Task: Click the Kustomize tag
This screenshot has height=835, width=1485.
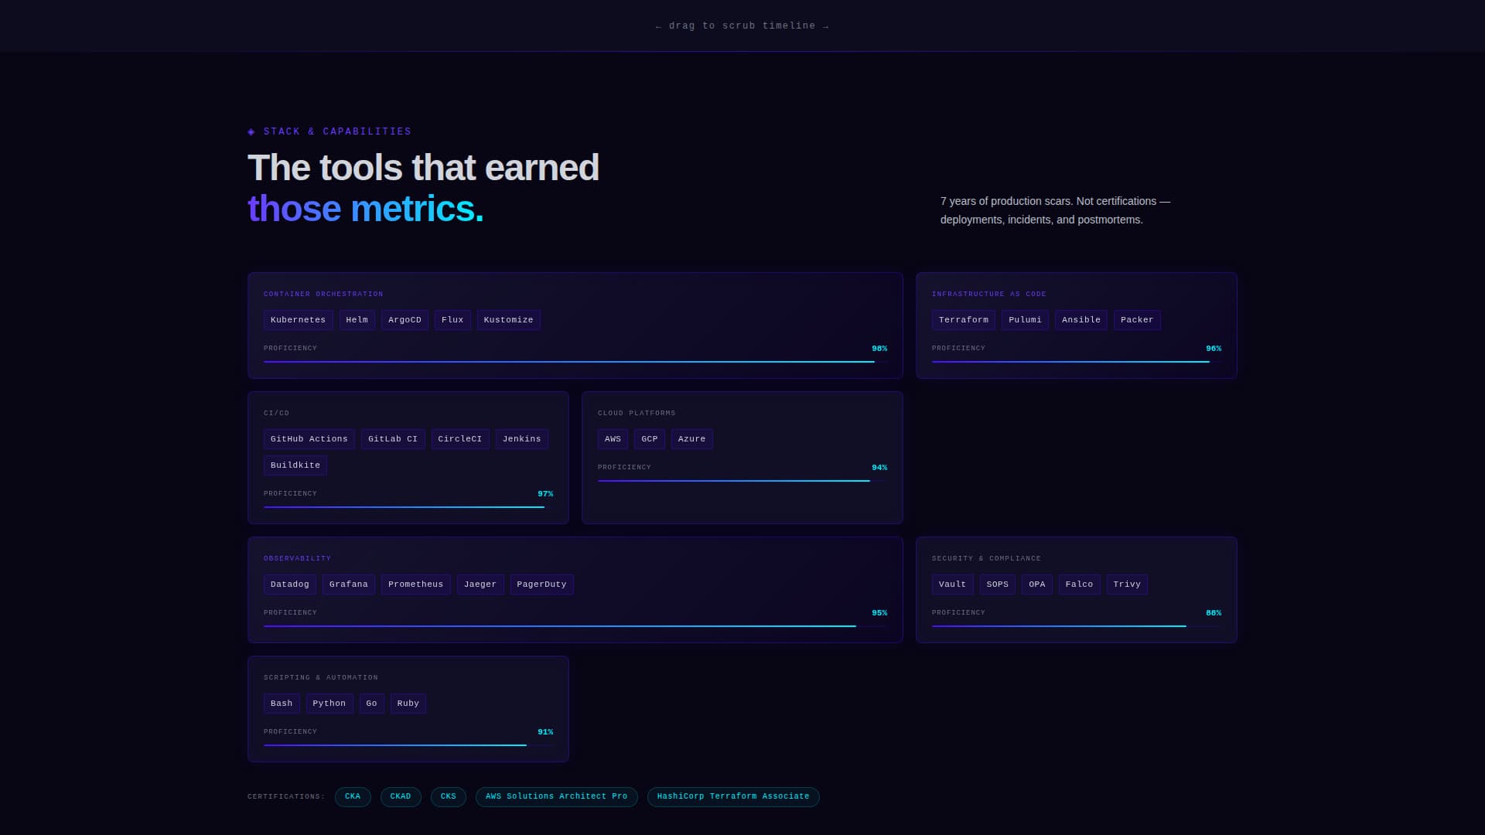Action: pos(508,320)
